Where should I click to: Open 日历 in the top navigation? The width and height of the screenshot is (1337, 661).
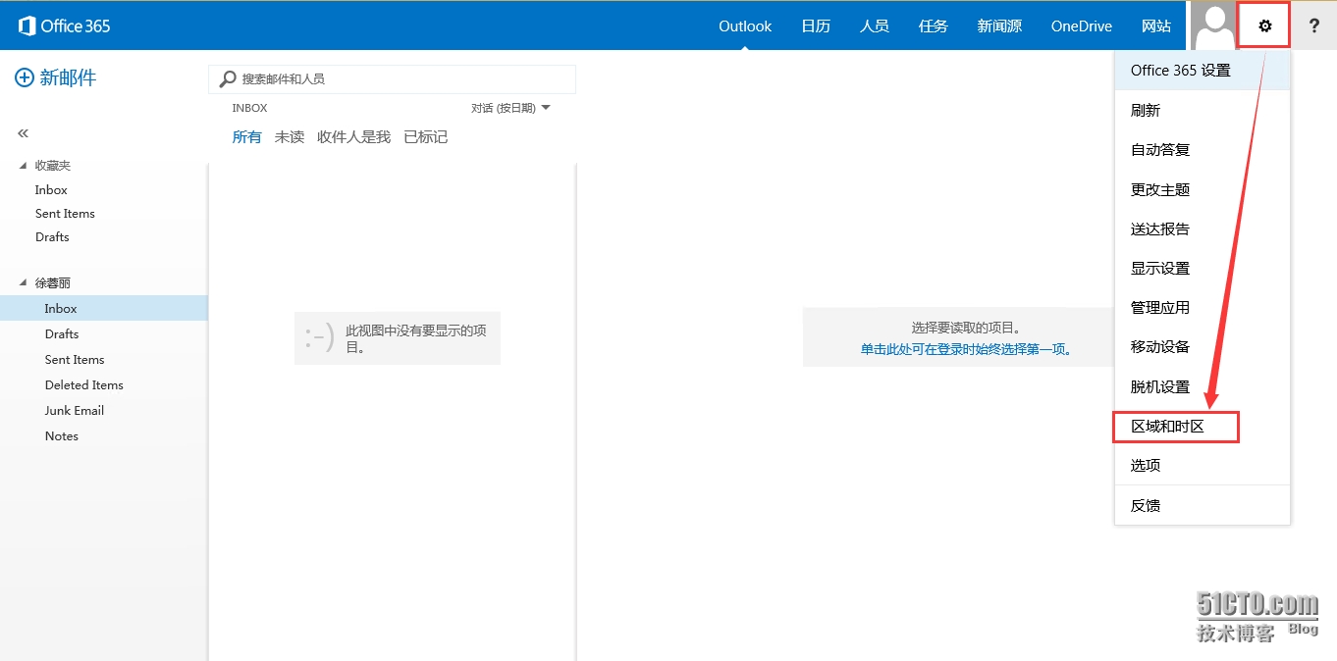816,26
